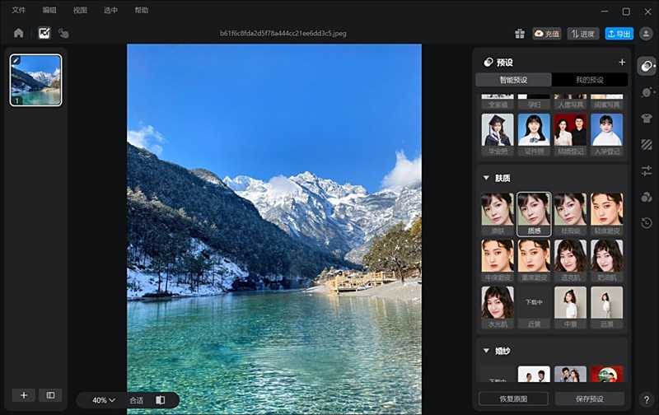
Task: Switch to the 我的预设 tab
Action: [589, 80]
